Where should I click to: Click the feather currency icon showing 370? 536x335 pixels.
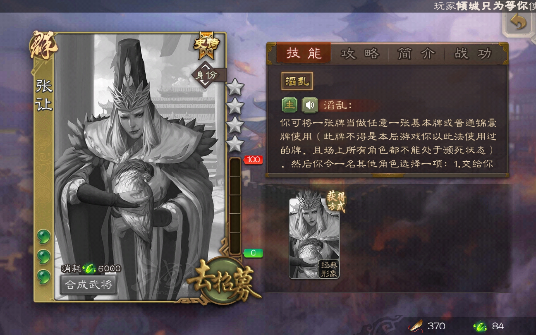[415, 326]
